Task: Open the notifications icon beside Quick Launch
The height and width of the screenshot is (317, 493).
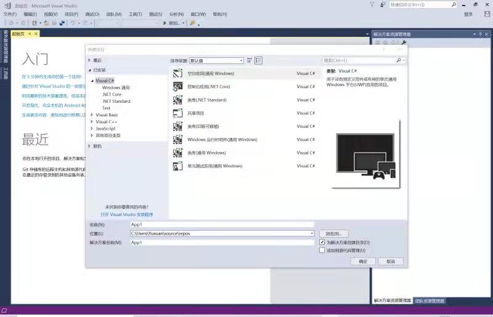Action: pyautogui.click(x=383, y=5)
